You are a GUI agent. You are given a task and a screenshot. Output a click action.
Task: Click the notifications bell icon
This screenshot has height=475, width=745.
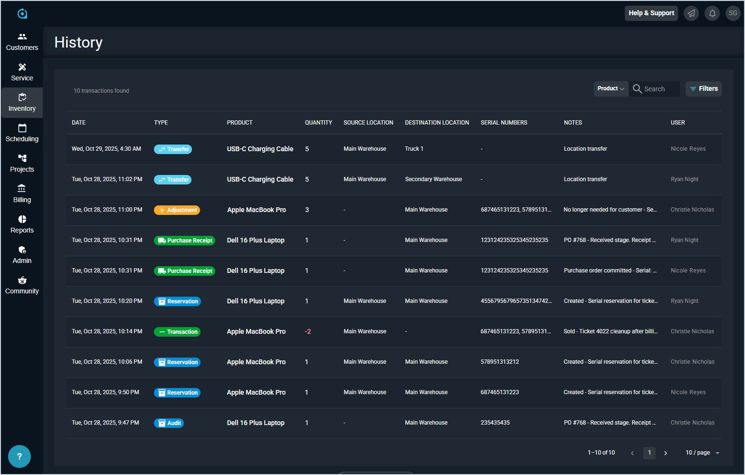(x=712, y=13)
